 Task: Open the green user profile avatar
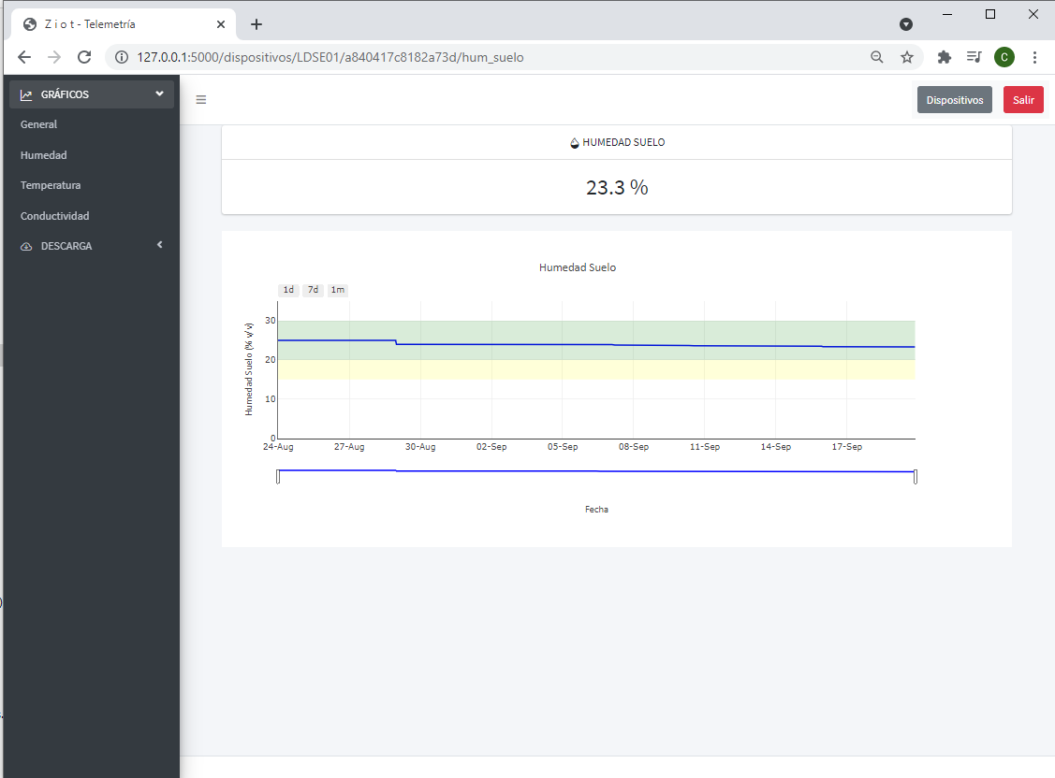tap(1004, 57)
